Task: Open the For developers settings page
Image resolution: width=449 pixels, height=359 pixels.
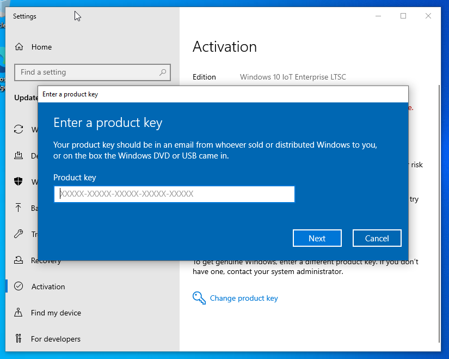Action: pyautogui.click(x=56, y=339)
